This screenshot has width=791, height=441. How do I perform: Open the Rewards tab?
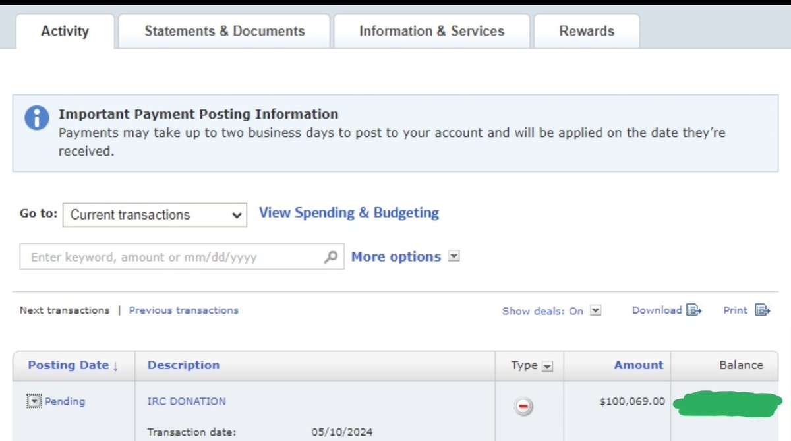point(587,31)
